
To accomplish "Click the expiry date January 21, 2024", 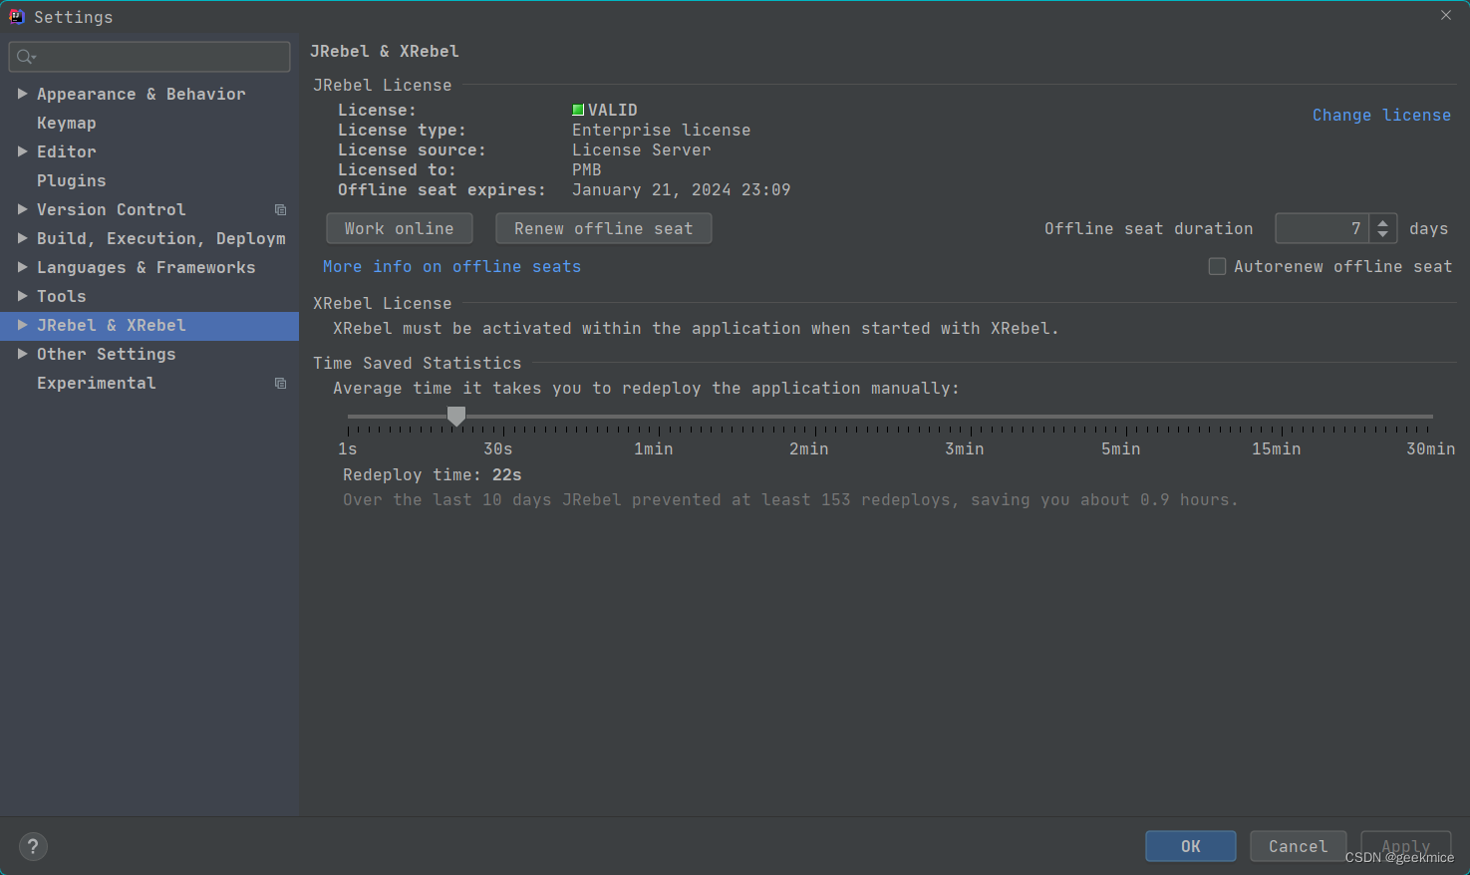I will (682, 189).
